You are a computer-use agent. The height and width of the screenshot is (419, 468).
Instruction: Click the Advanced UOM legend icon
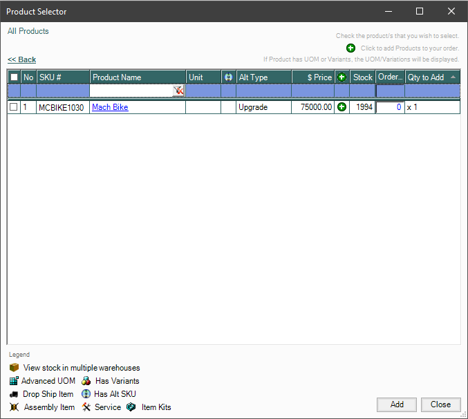pyautogui.click(x=14, y=381)
